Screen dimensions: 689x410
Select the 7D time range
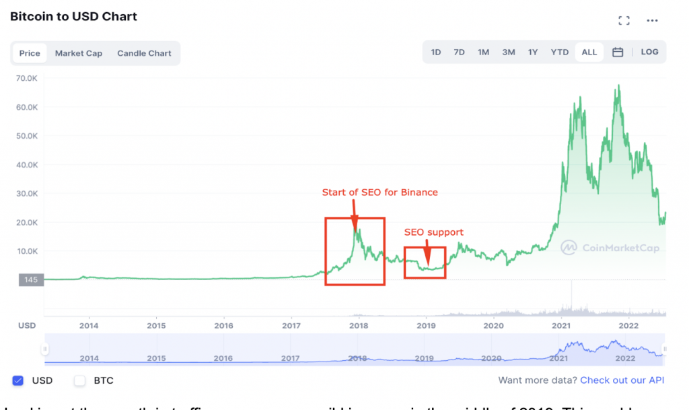click(459, 53)
